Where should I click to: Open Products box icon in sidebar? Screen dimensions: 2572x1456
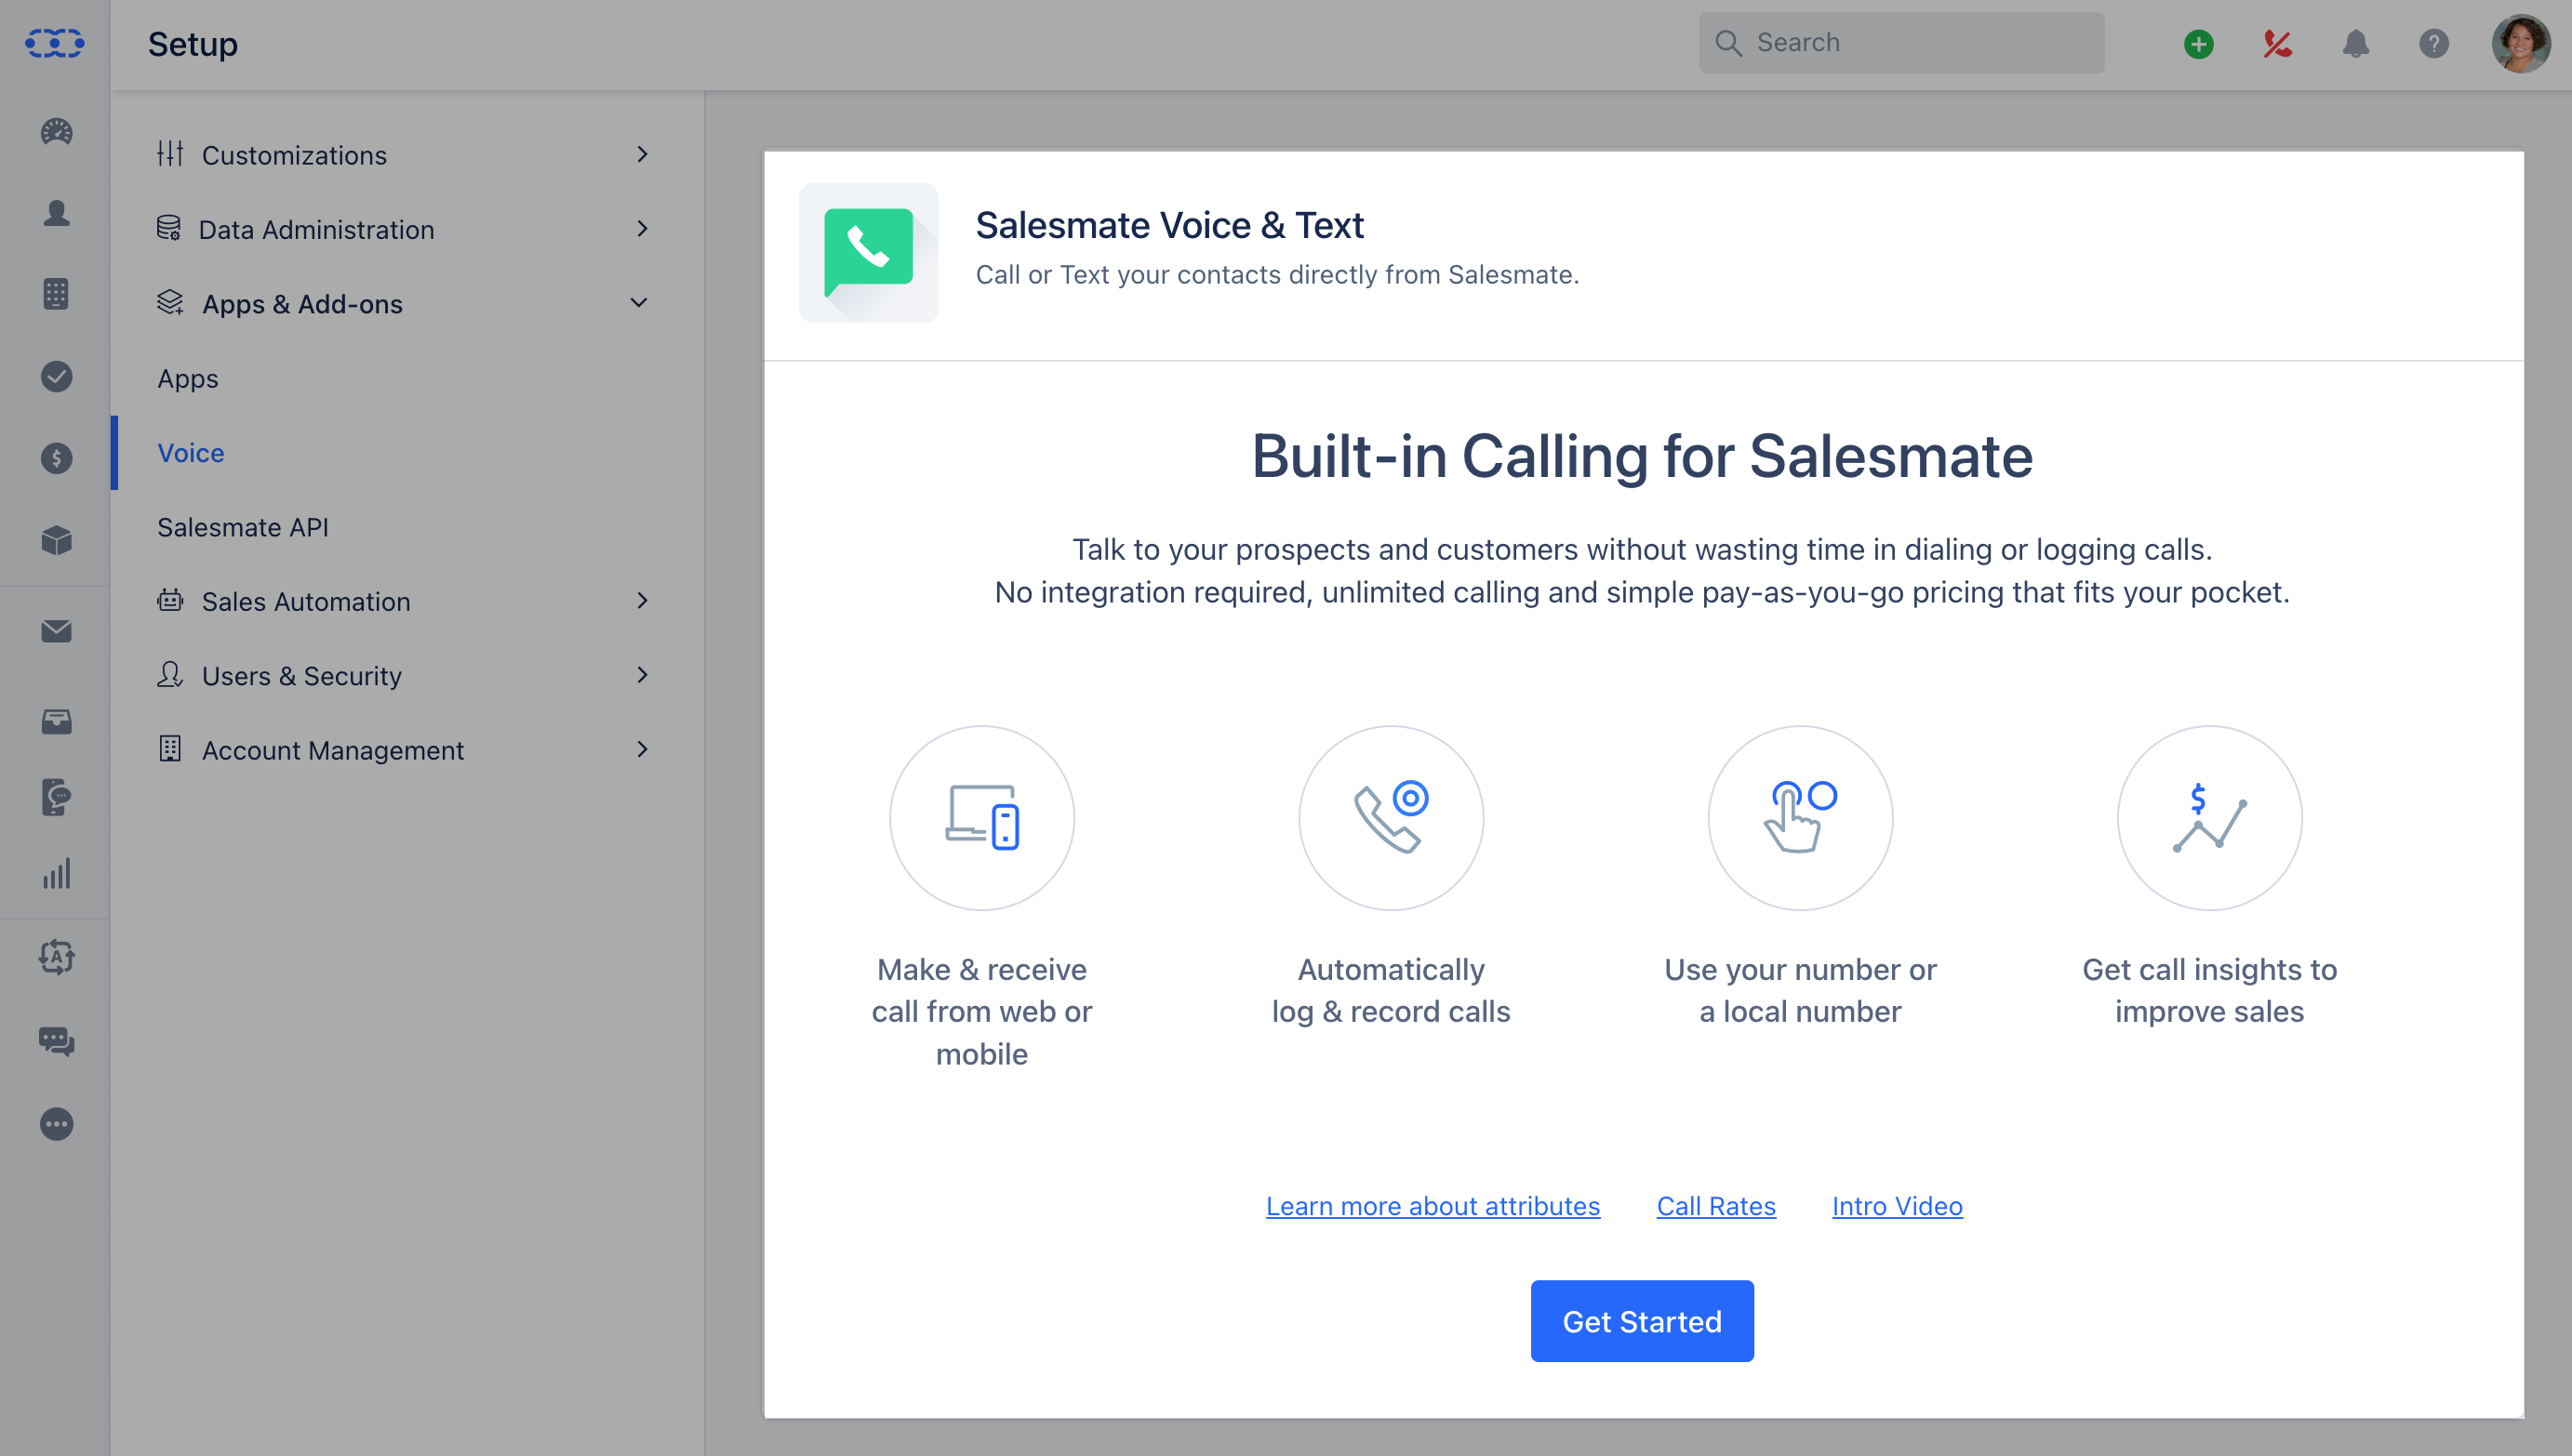tap(56, 540)
